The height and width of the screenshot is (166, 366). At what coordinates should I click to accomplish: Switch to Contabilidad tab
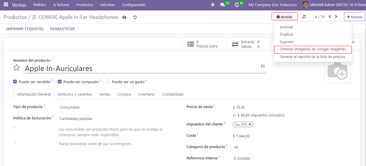pos(173,94)
